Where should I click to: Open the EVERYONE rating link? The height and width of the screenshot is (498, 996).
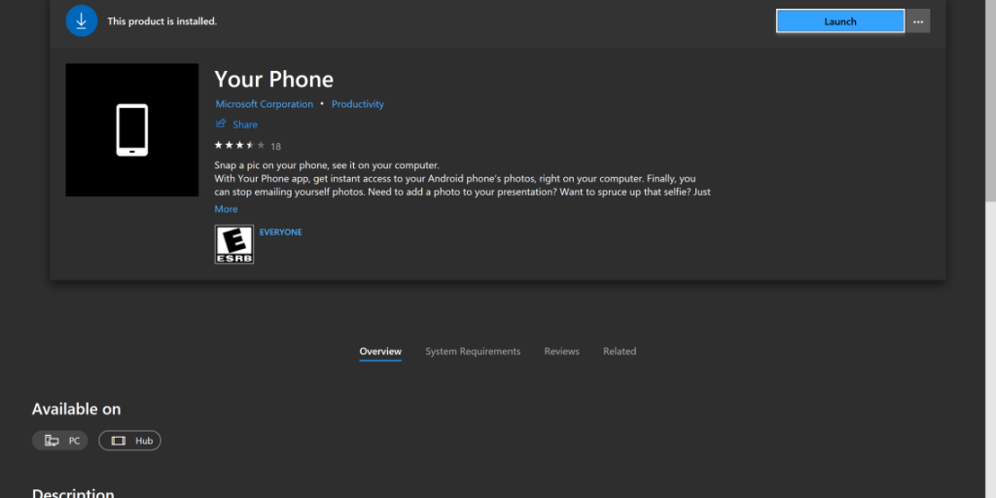pyautogui.click(x=280, y=232)
